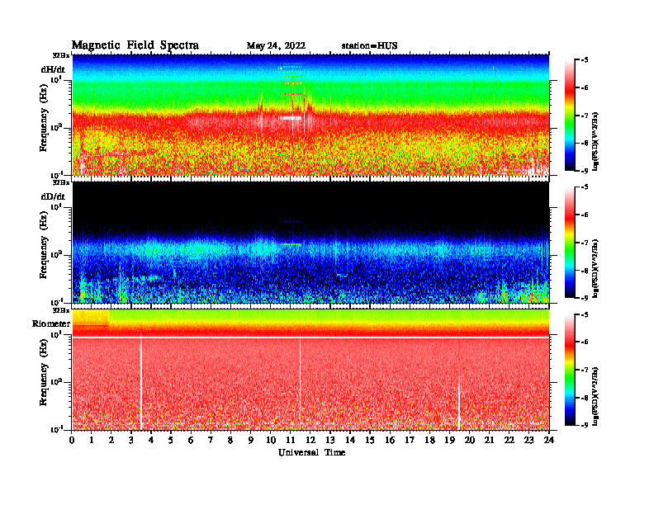Viewport: 654px width, 505px height.
Task: Click hour "9" on the time axis
Action: click(x=251, y=441)
